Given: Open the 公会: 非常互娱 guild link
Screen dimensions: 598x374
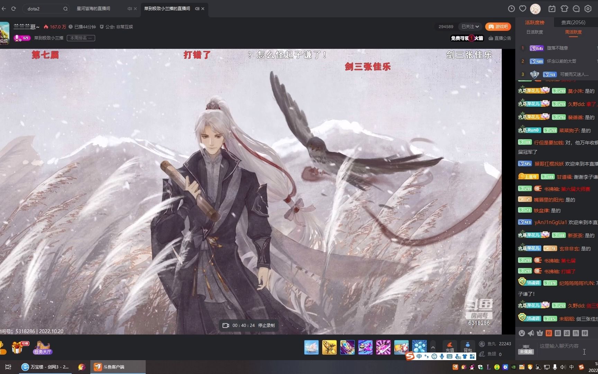Looking at the screenshot, I should pos(116,27).
